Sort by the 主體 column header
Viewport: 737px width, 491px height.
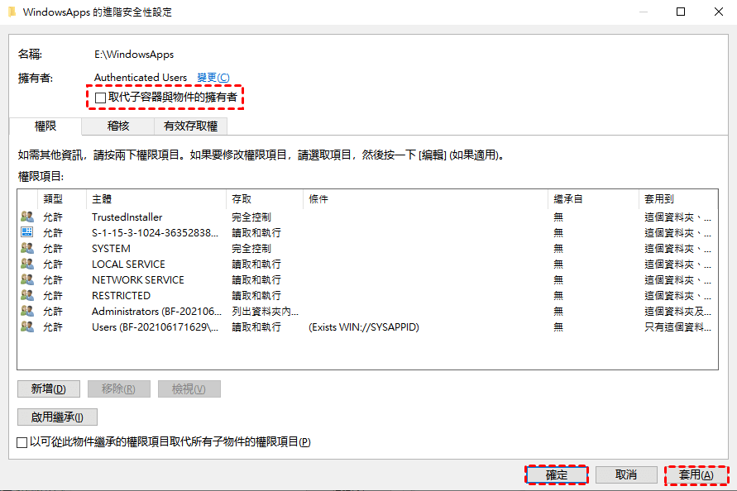156,198
